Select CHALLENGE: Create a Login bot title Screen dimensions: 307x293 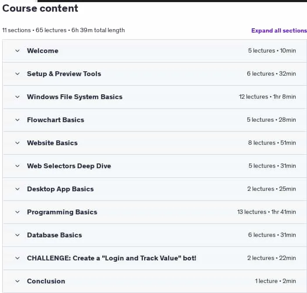click(x=111, y=258)
